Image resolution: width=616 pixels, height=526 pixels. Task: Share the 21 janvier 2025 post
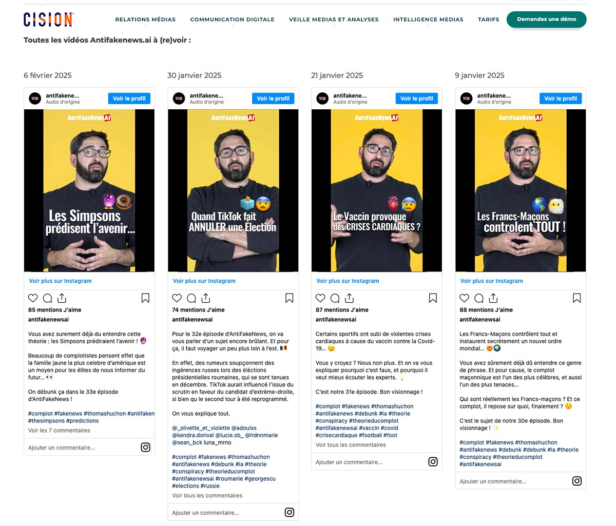(x=349, y=298)
